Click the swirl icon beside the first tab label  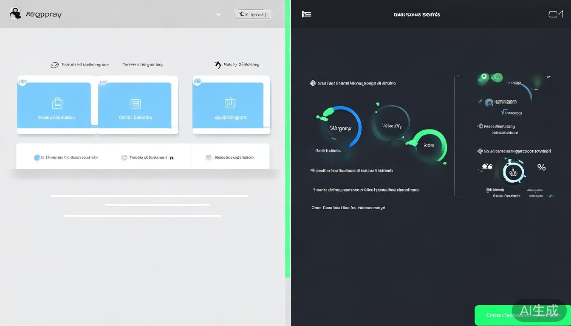pyautogui.click(x=54, y=65)
